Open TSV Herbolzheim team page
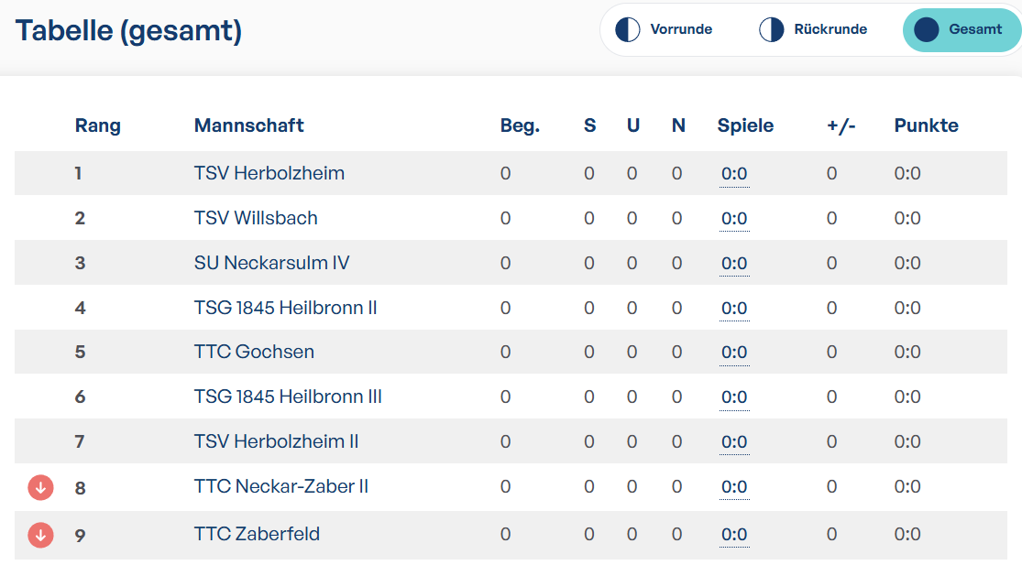This screenshot has height=576, width=1022. pyautogui.click(x=269, y=173)
